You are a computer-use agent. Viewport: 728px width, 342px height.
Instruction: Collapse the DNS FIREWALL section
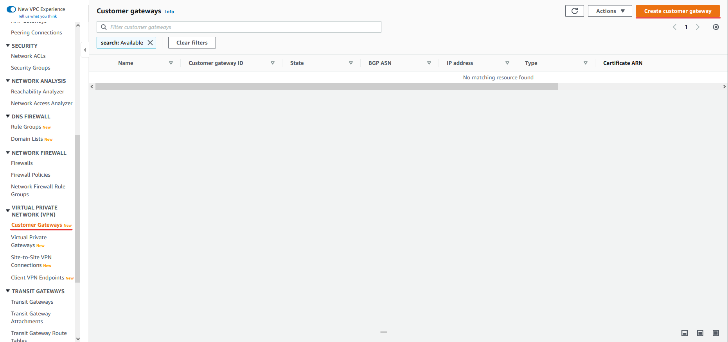tap(8, 116)
